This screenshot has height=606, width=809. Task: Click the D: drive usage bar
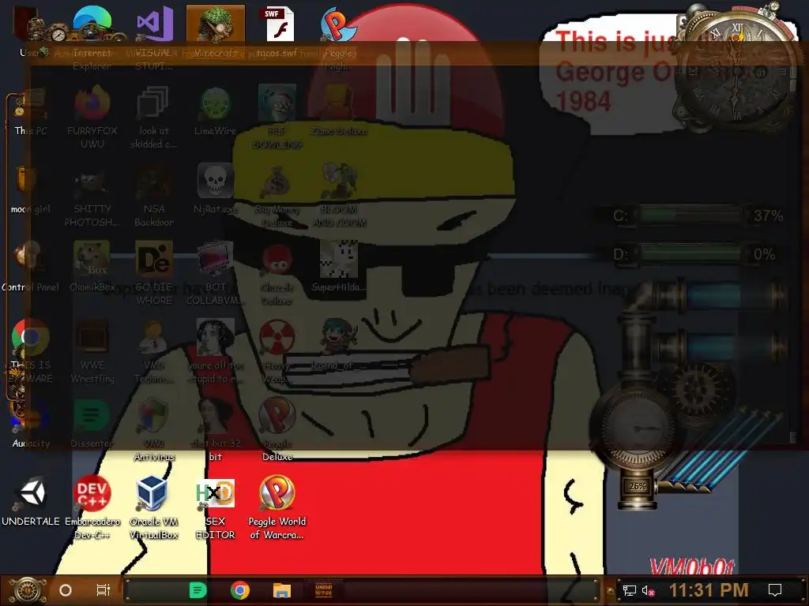coord(690,254)
